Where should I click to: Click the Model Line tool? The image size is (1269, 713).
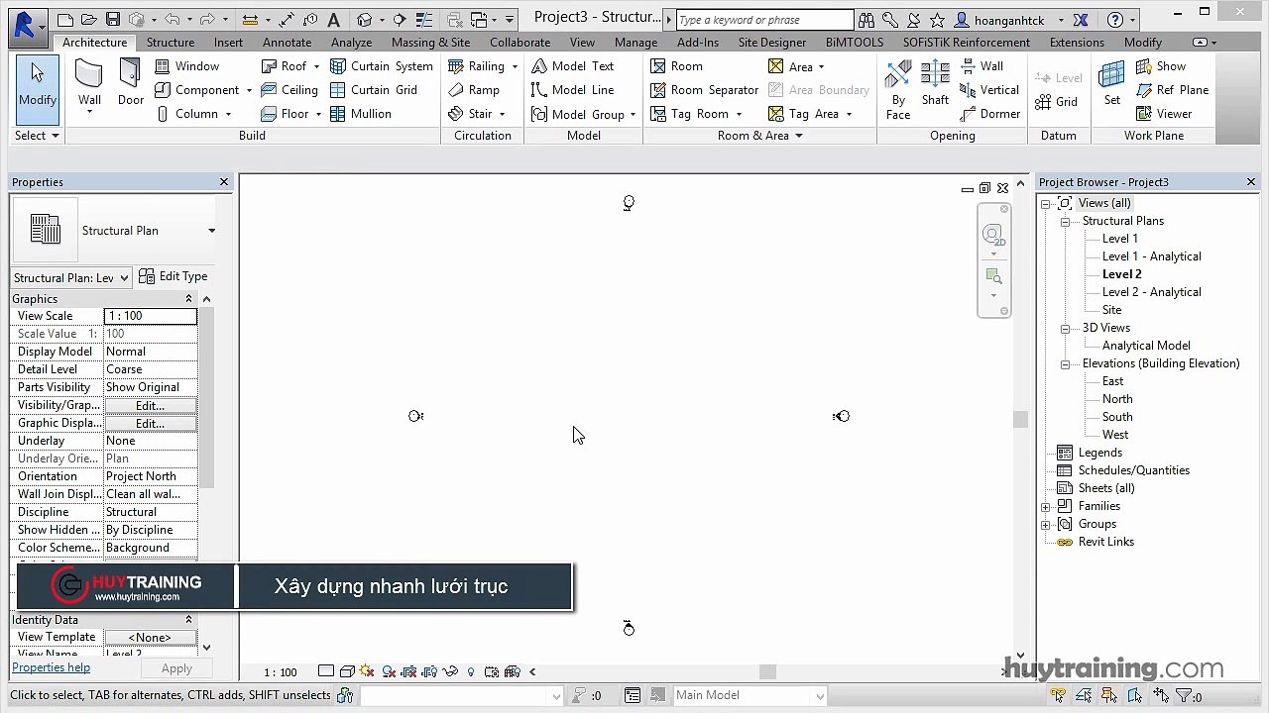click(x=572, y=90)
